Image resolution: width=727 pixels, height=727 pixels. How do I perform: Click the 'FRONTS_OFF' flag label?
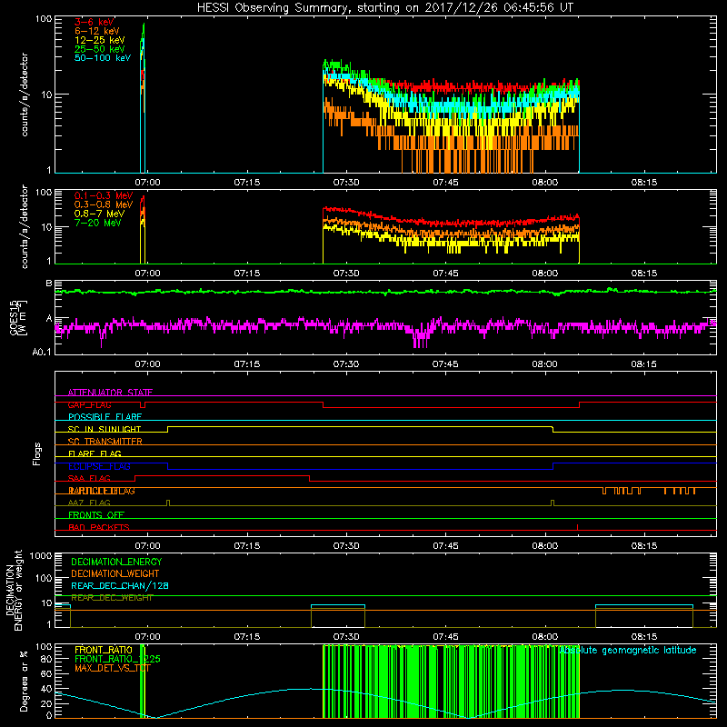tap(96, 515)
